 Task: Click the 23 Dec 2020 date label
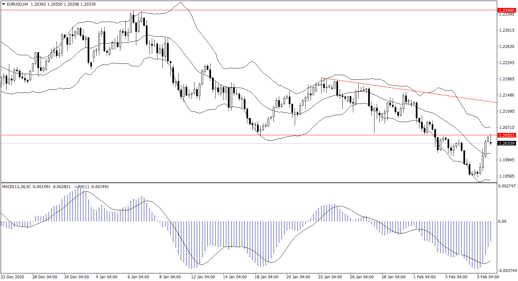click(x=13, y=277)
